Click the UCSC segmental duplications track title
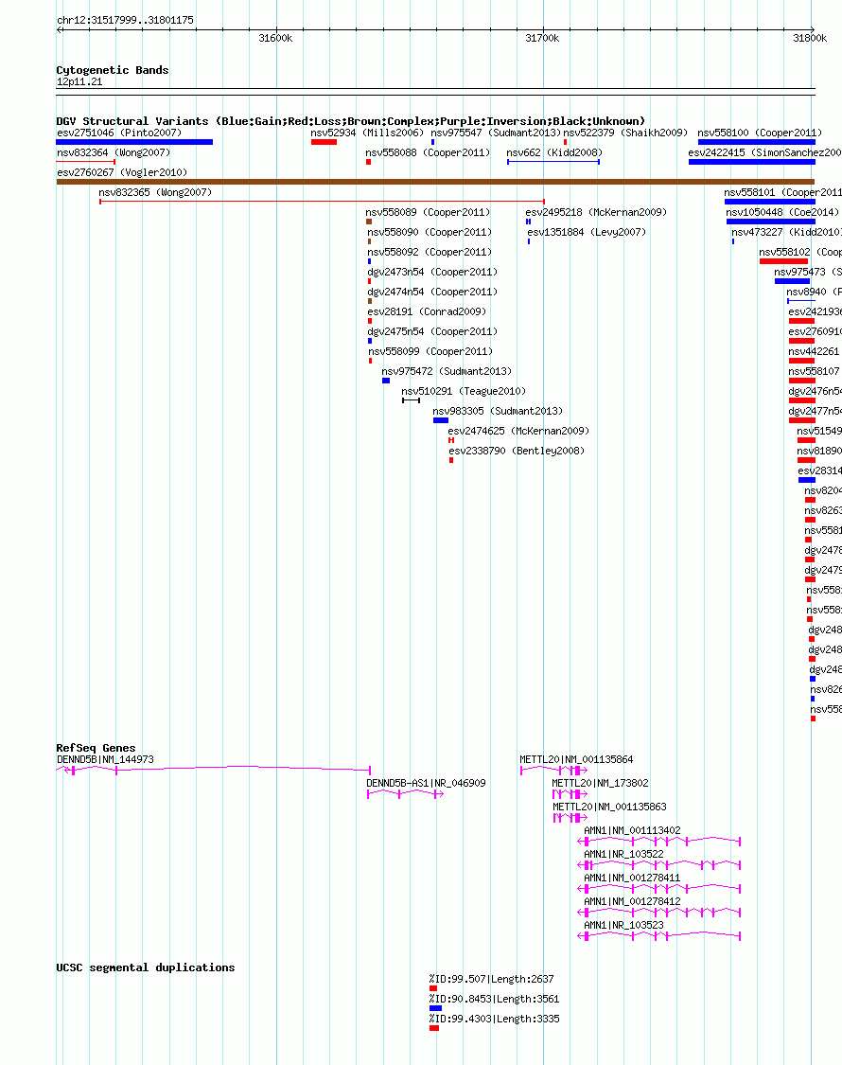This screenshot has height=1065, width=842. 146,967
